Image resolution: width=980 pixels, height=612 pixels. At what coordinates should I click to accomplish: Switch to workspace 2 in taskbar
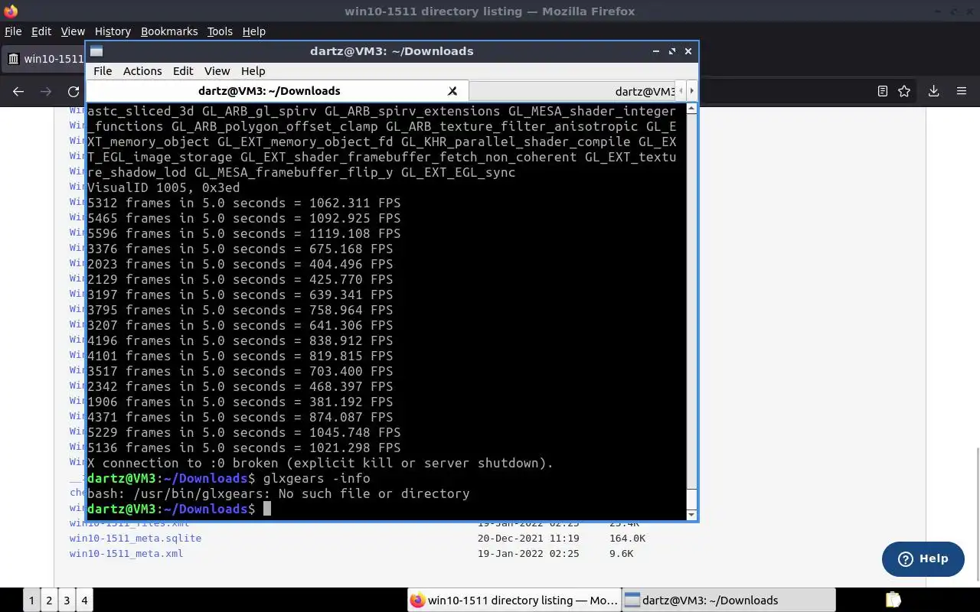49,601
